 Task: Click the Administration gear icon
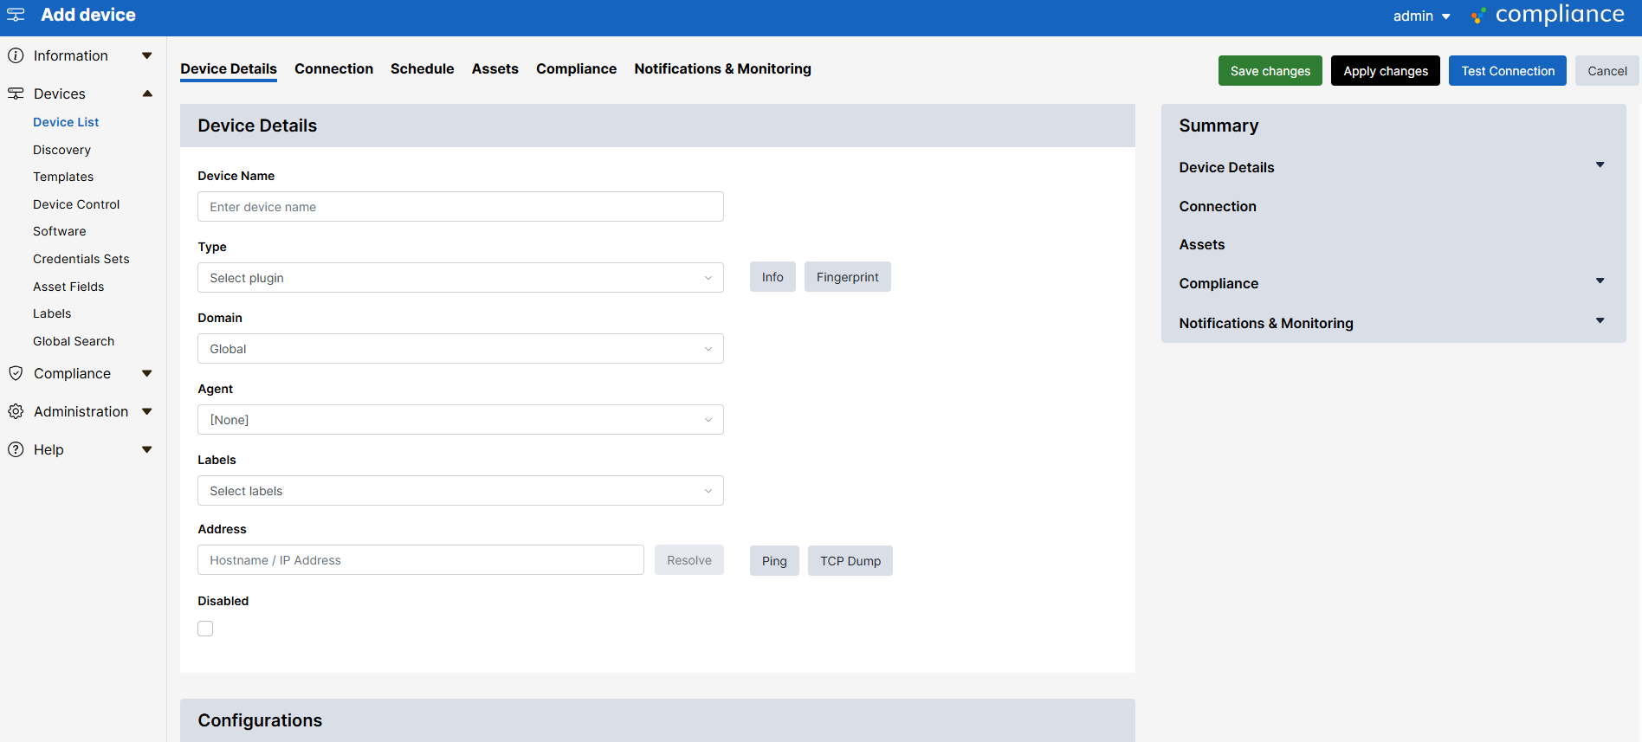pyautogui.click(x=16, y=411)
